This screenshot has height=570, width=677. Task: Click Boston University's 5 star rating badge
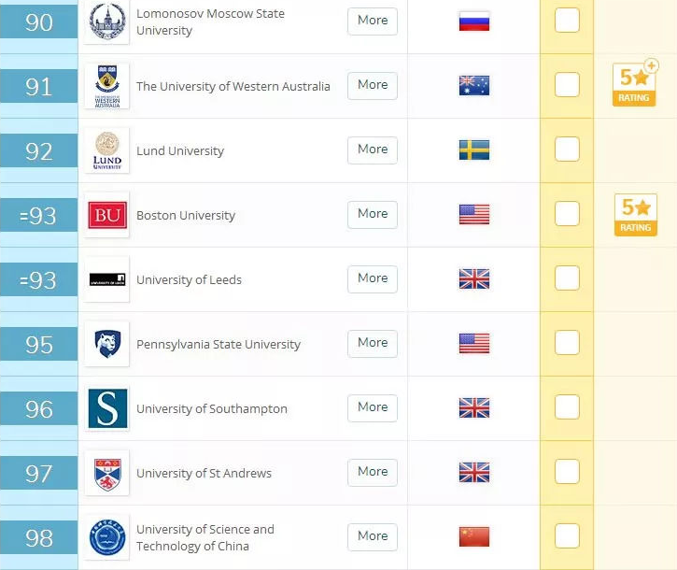636,215
